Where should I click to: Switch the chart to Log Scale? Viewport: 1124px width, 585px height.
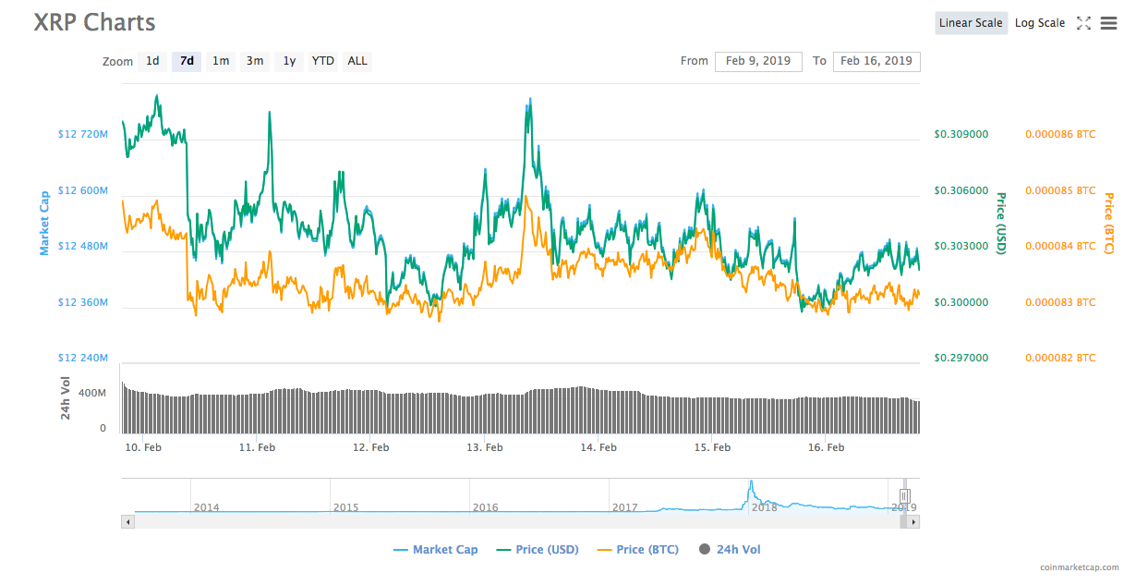click(1039, 22)
